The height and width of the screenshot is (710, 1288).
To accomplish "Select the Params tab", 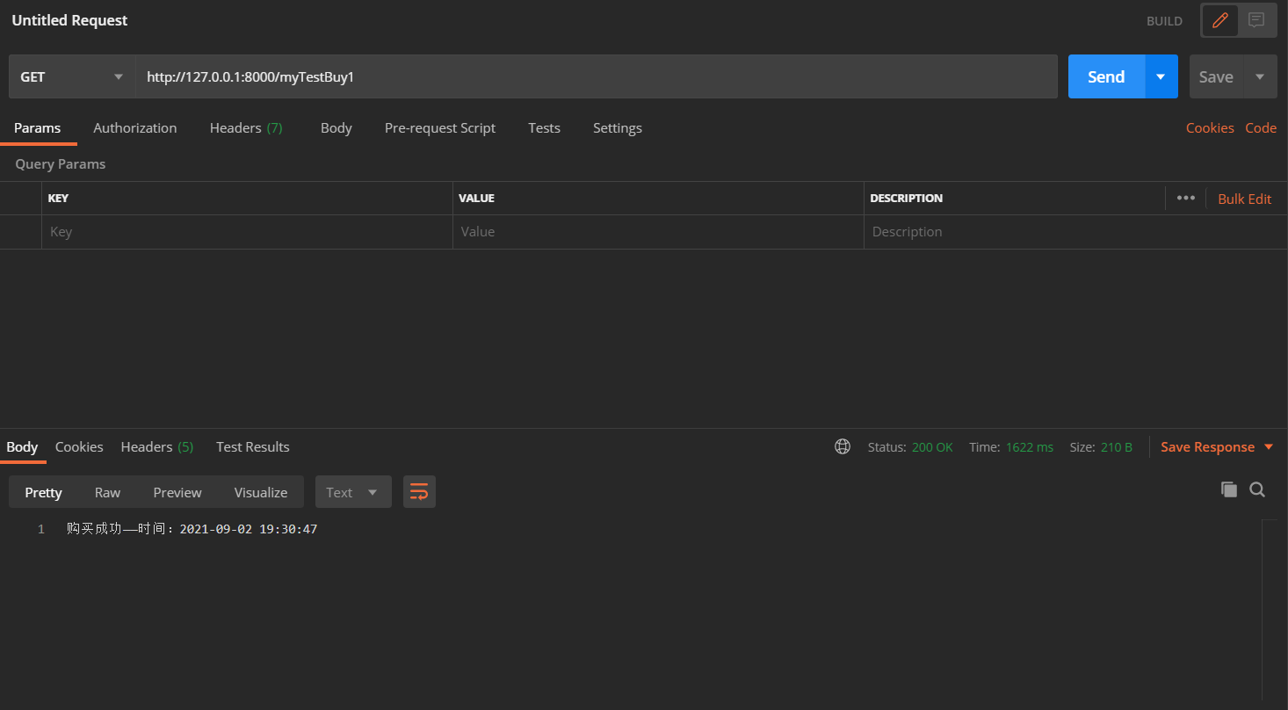I will [x=38, y=127].
